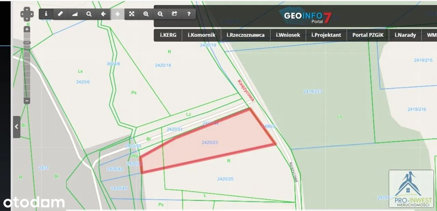The image size is (437, 211).
Task: Click the zoom out magnifier icon
Action: (x=160, y=14)
